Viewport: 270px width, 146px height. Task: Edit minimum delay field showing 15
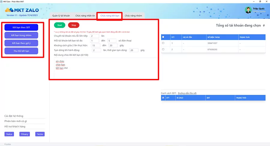point(96,45)
